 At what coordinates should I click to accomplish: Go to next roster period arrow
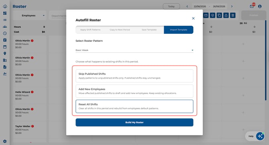pos(232,6)
